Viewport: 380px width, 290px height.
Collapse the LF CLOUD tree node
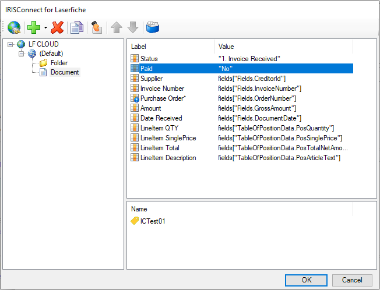point(10,44)
